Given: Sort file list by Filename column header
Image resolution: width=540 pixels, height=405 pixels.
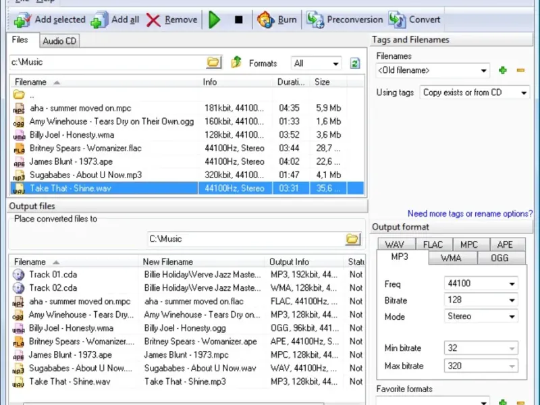Looking at the screenshot, I should coord(30,82).
